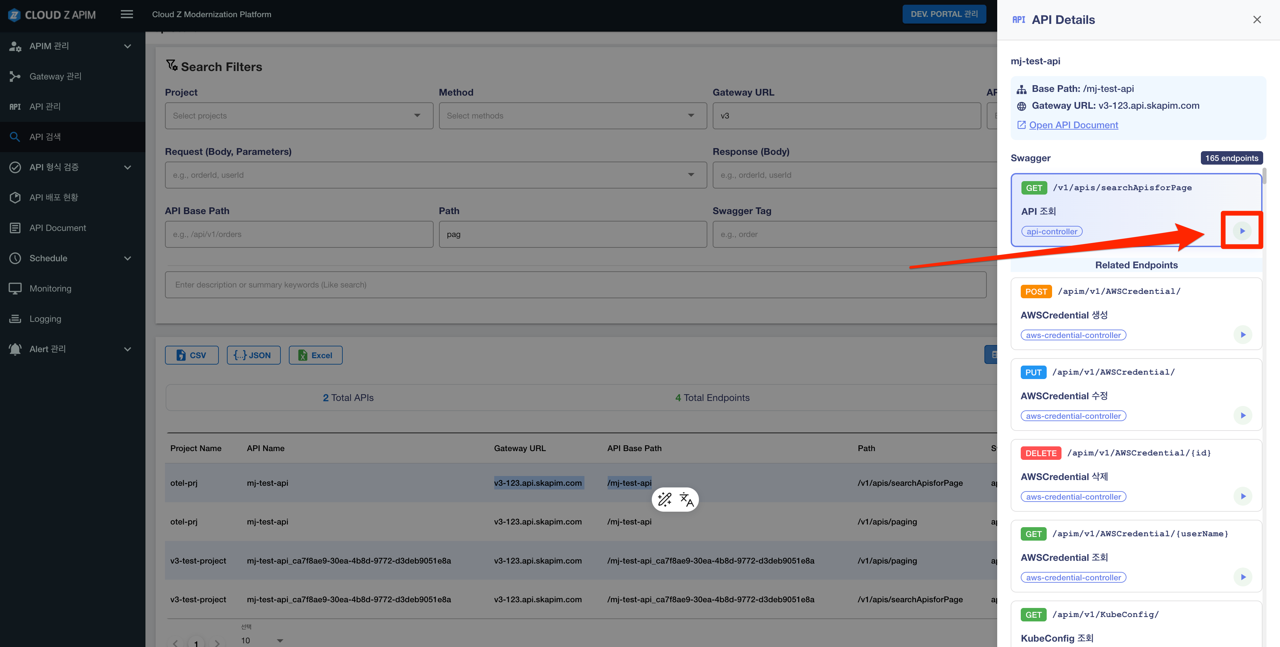Click the Path input field
The height and width of the screenshot is (647, 1280).
click(572, 235)
